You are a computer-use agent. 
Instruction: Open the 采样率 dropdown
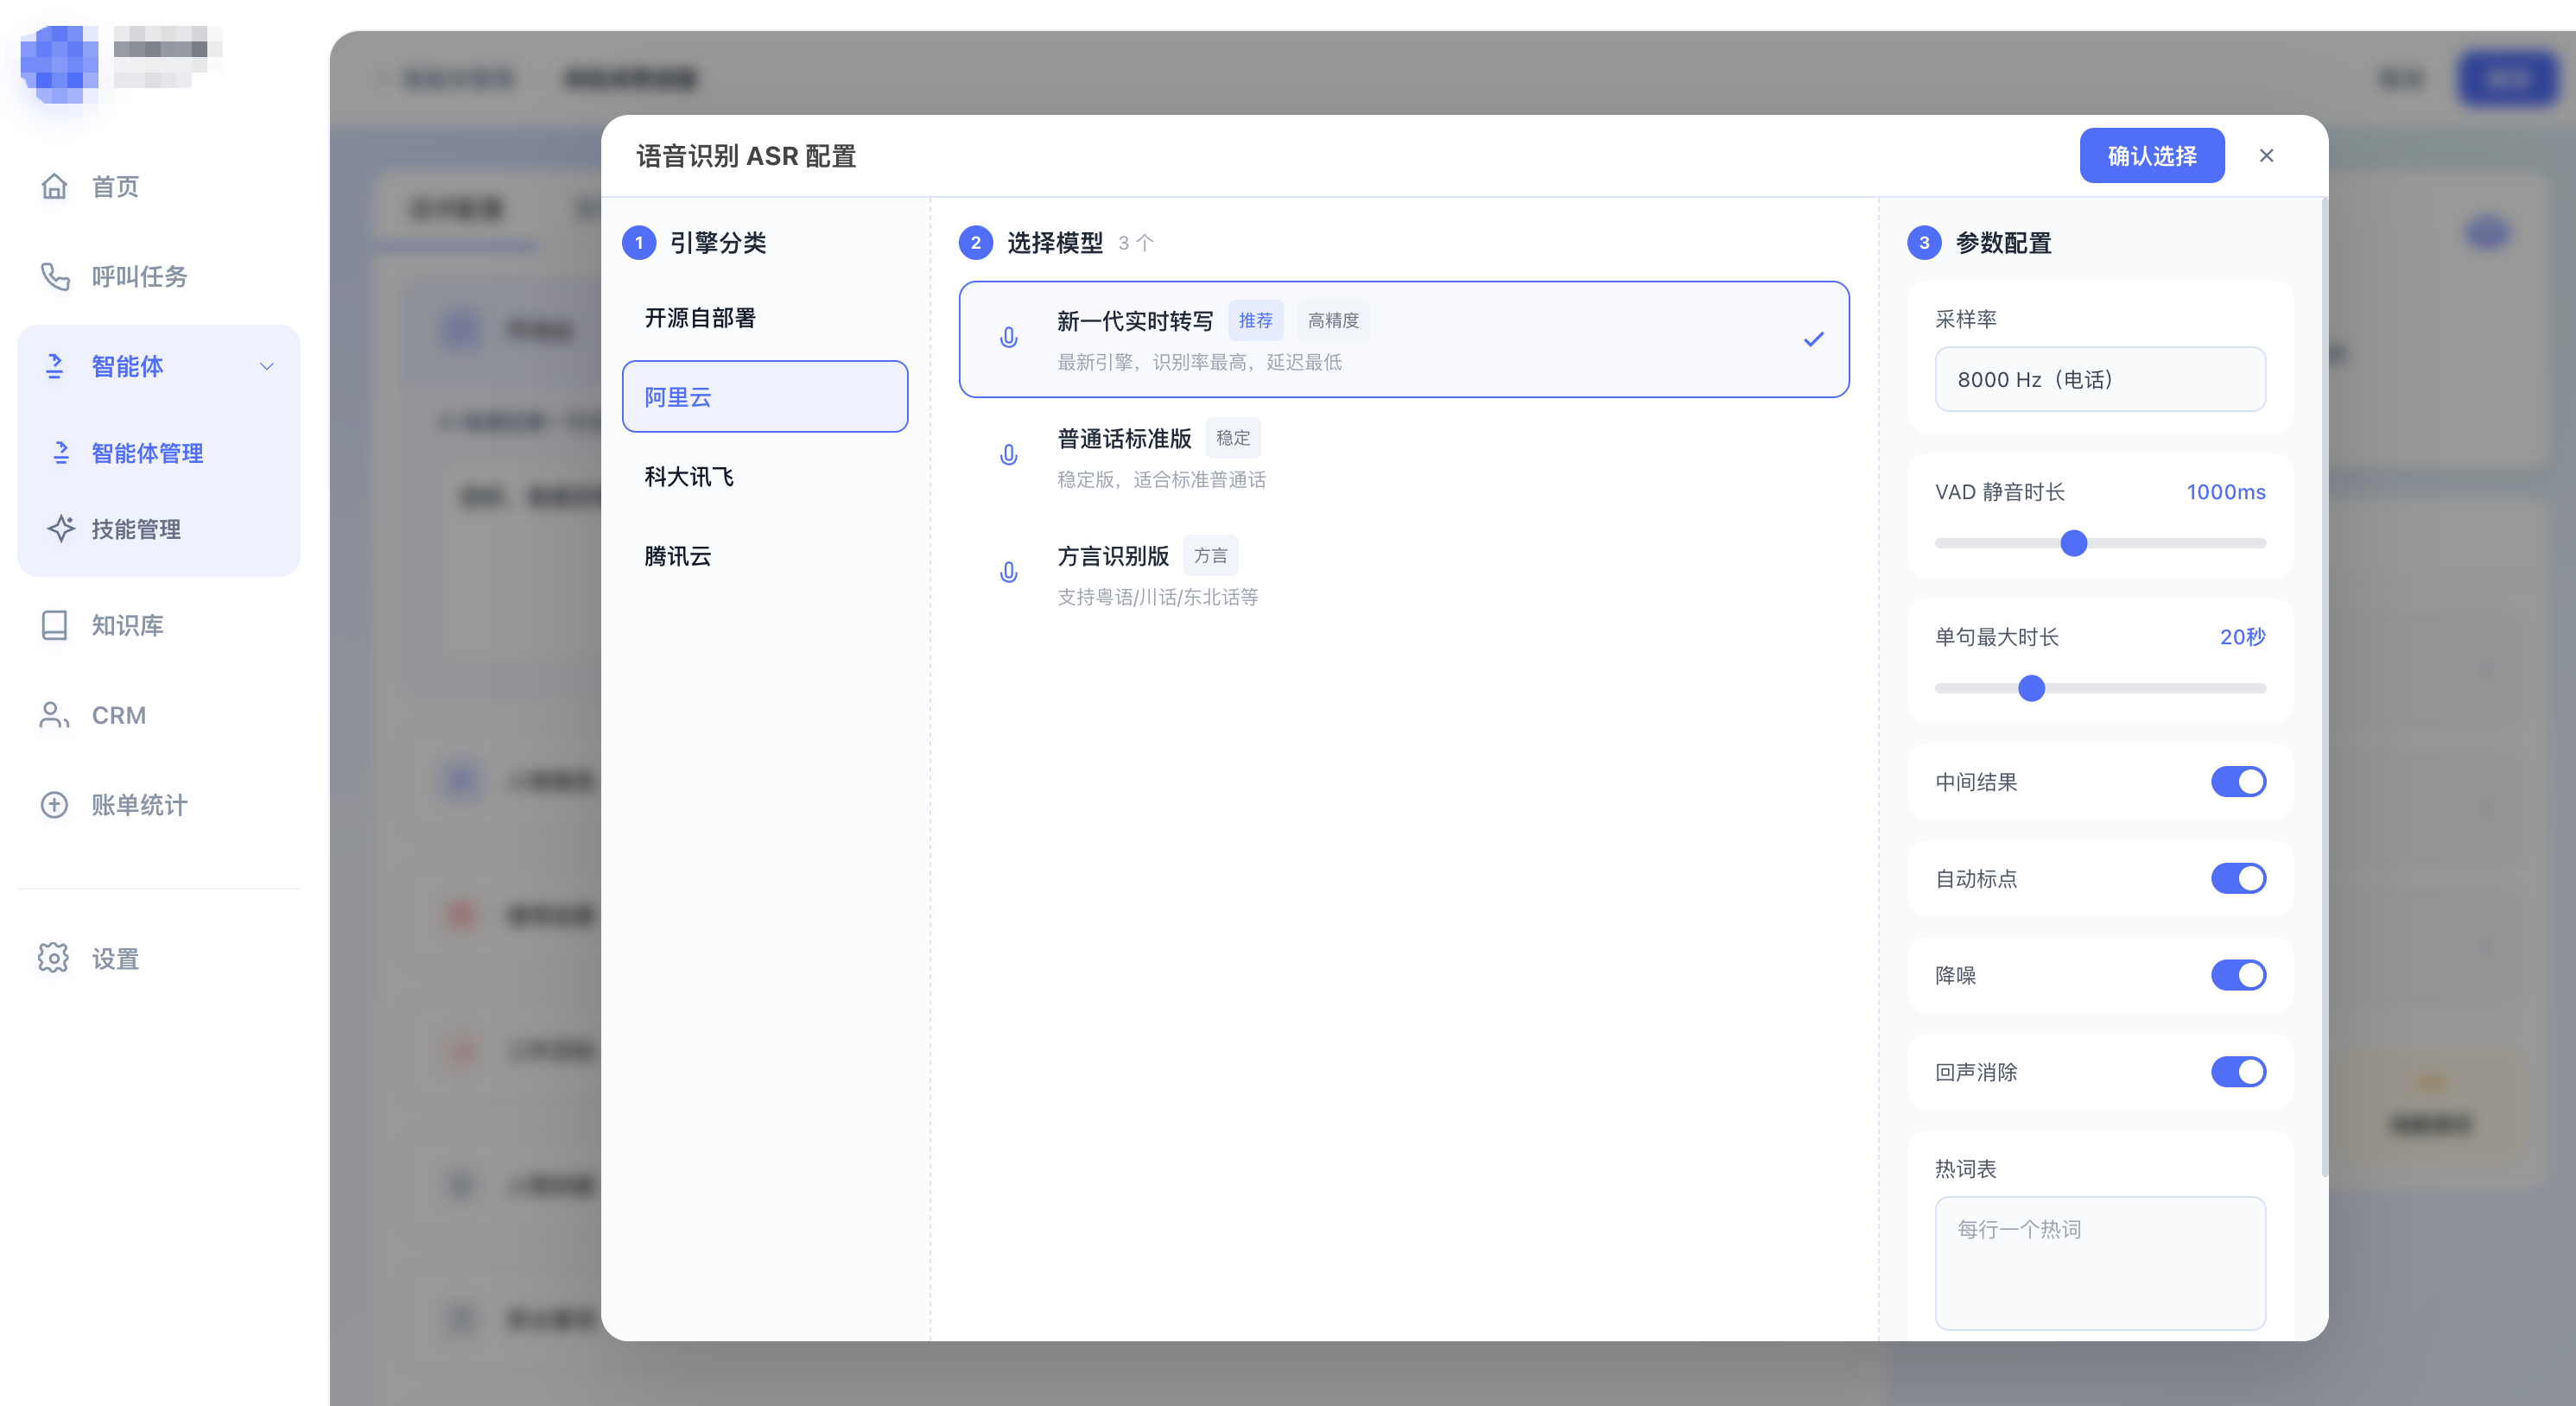pos(2099,379)
